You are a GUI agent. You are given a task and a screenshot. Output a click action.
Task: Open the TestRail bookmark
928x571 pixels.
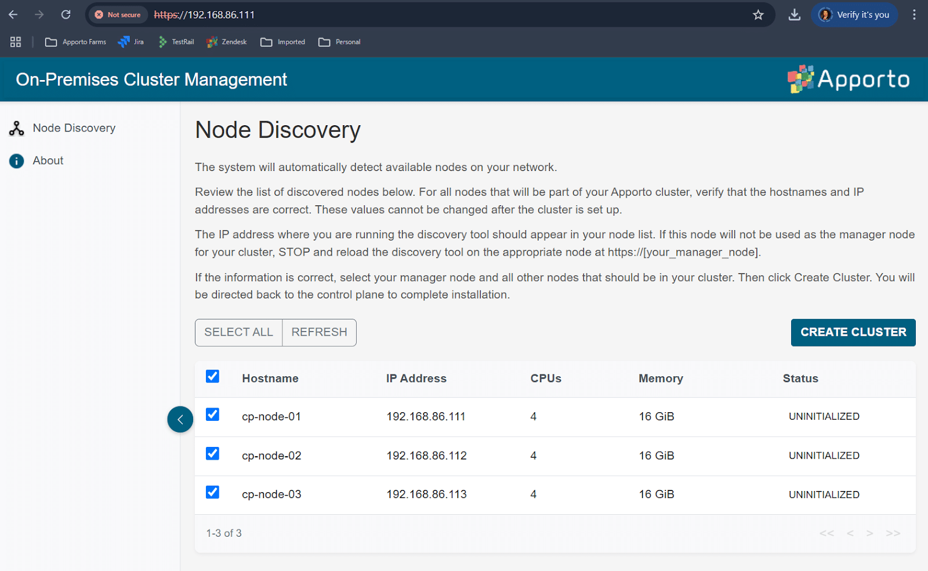point(176,42)
